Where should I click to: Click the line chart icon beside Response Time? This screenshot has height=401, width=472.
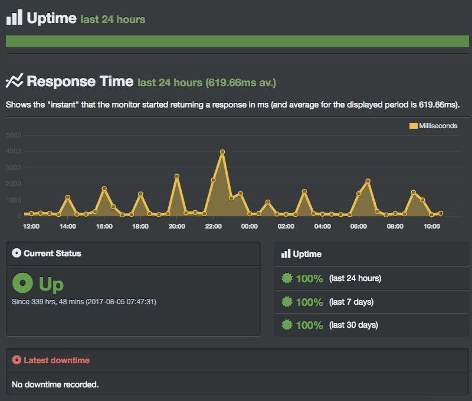point(14,80)
